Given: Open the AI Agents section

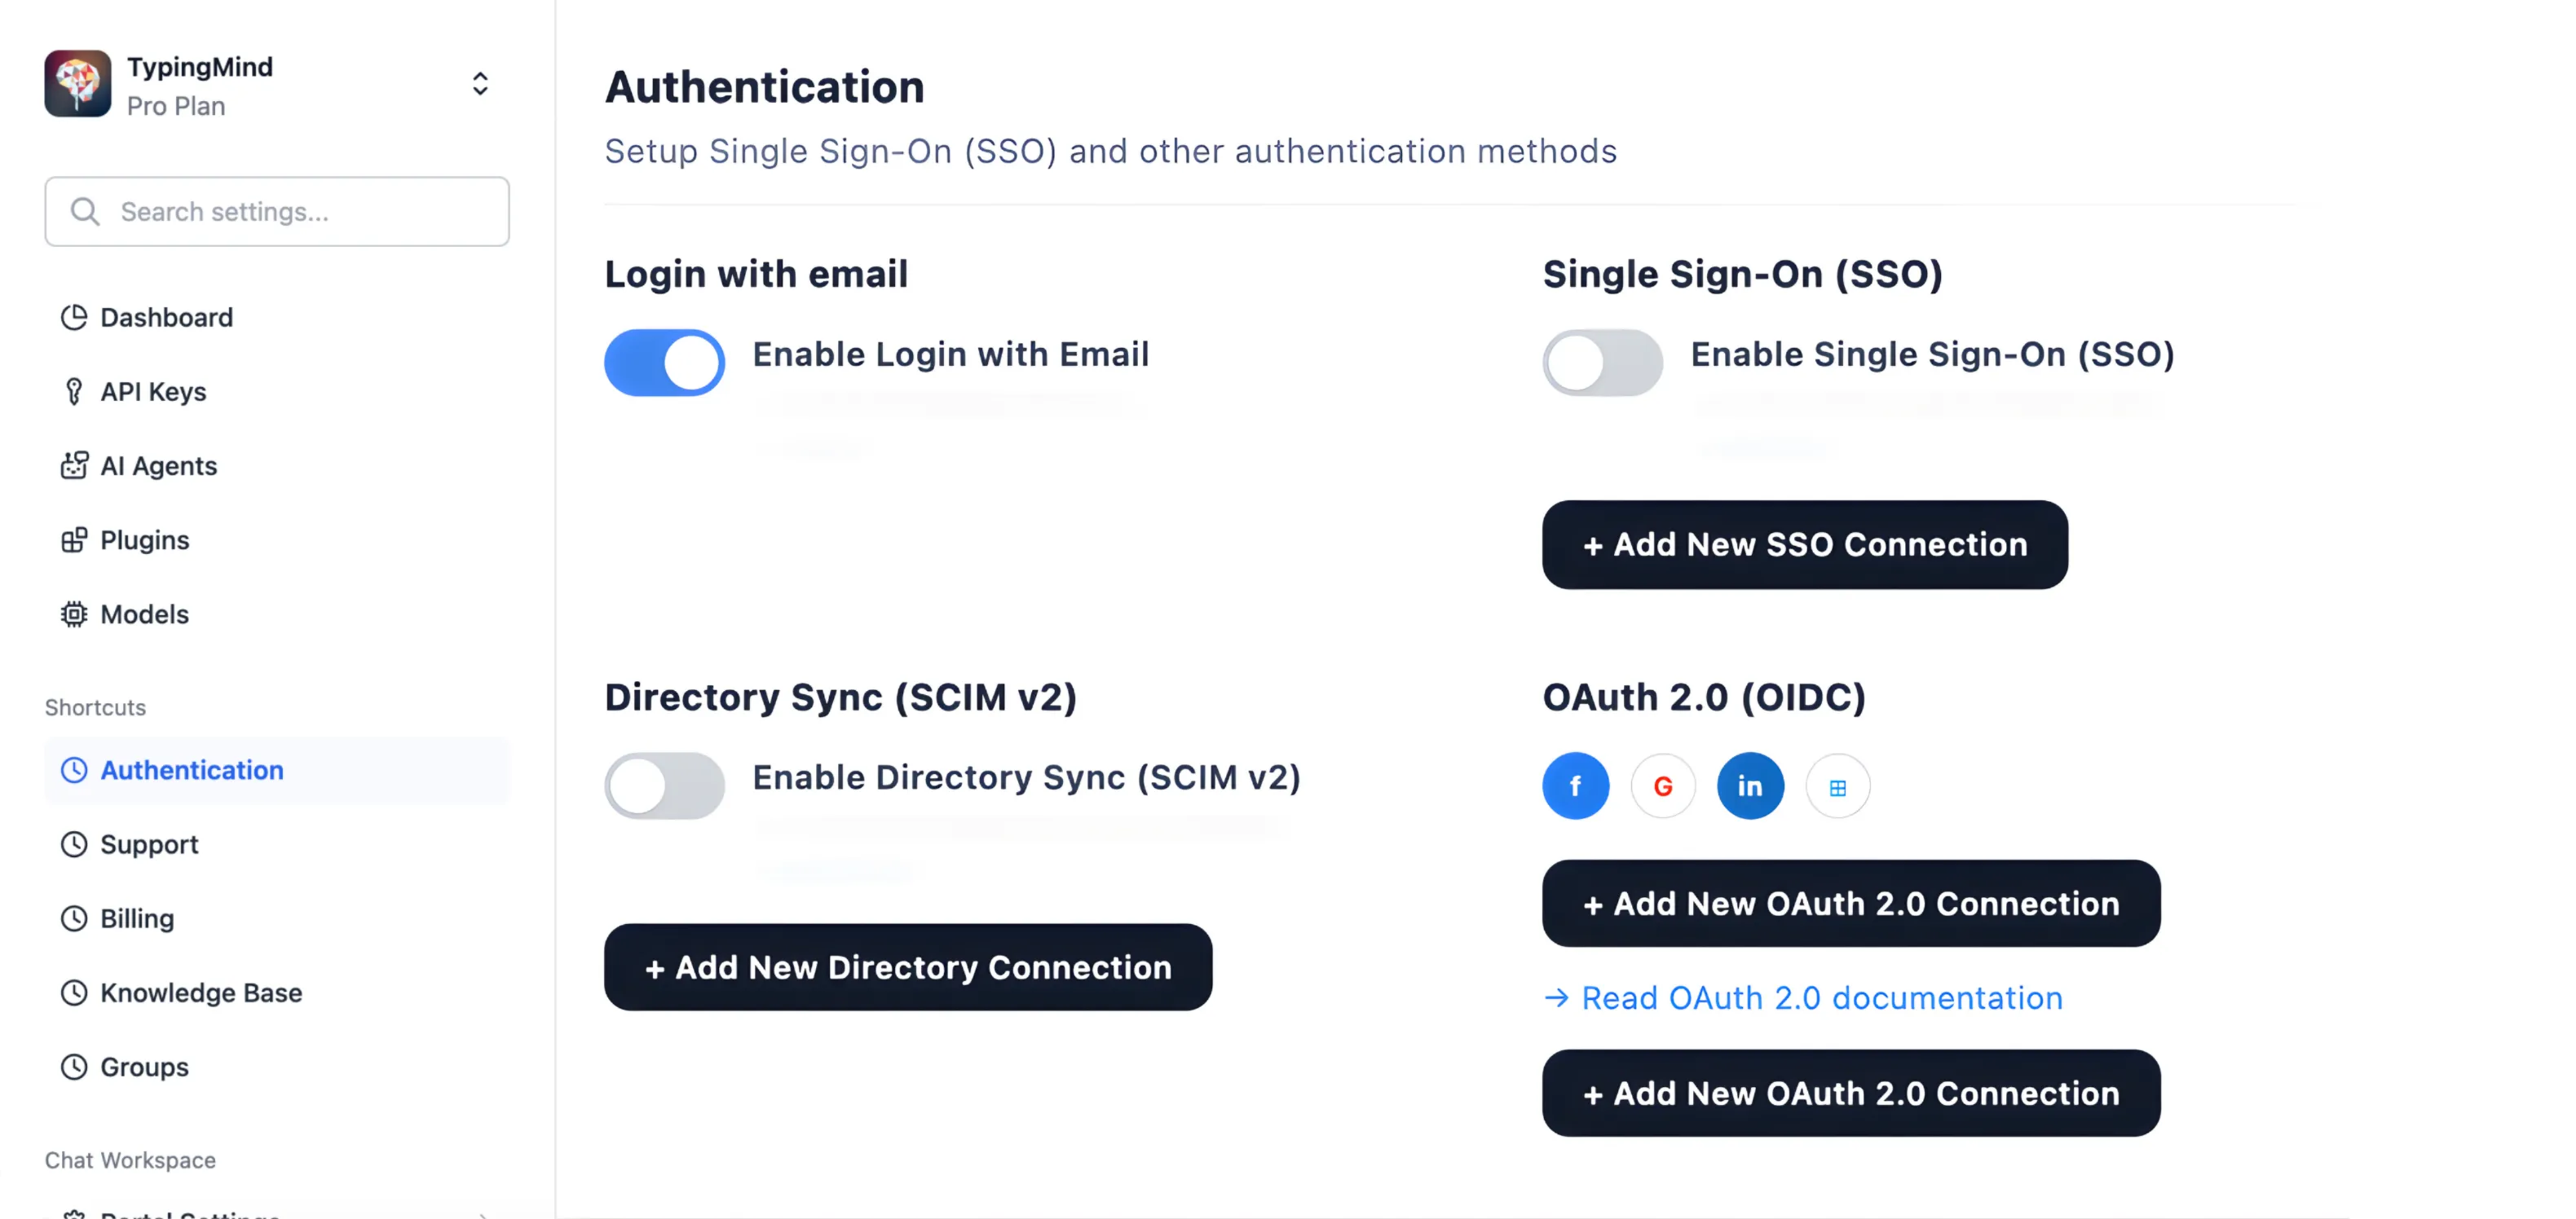Looking at the screenshot, I should pyautogui.click(x=158, y=464).
